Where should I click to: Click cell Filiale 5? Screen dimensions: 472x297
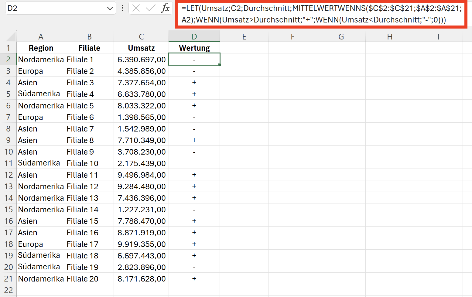89,105
